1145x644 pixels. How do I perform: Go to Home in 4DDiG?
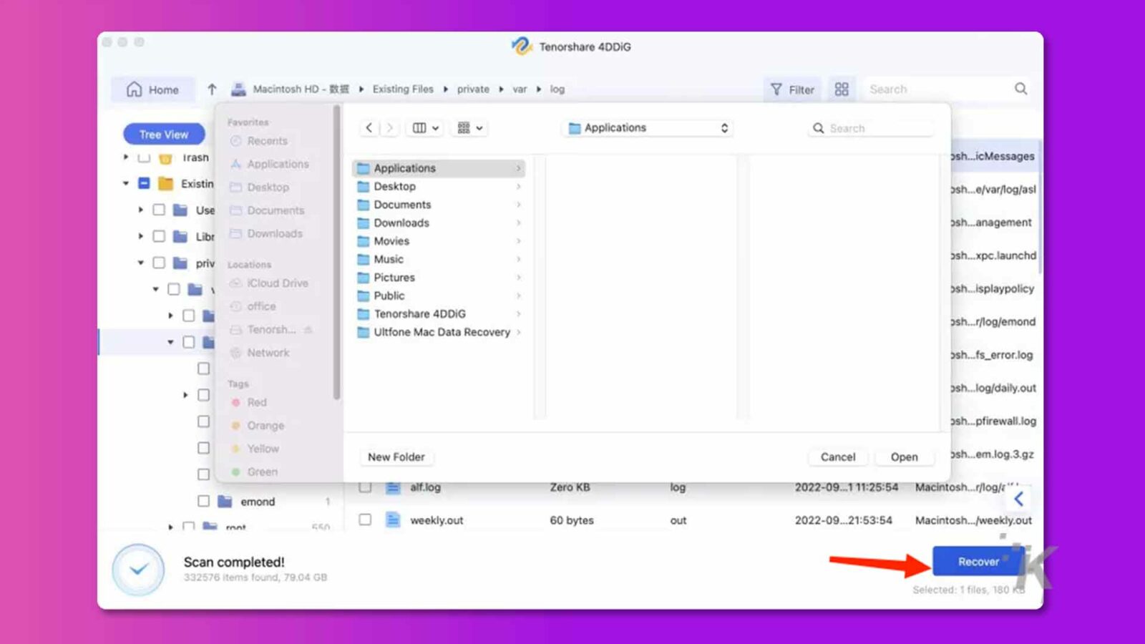152,89
